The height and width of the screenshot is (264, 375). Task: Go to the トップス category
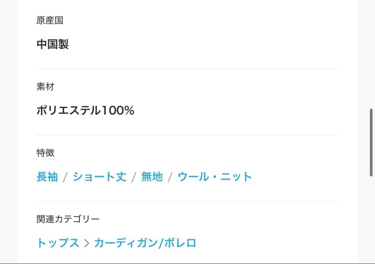click(58, 243)
